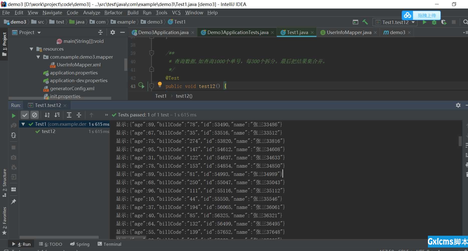Click the Project tree vertical scrollbar
This screenshot has width=468, height=251.
pyautogui.click(x=126, y=65)
